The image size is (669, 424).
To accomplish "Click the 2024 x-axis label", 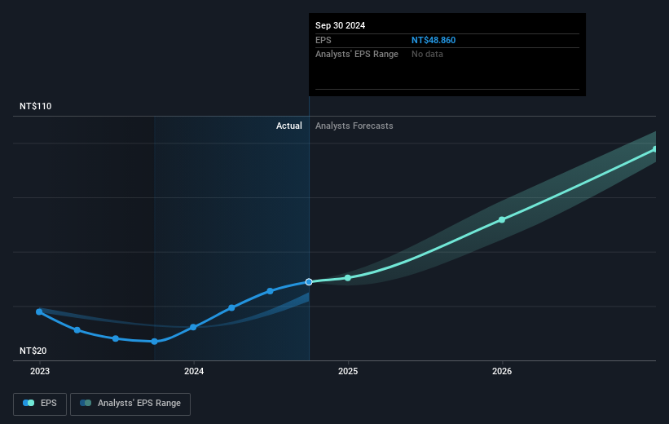I will coord(194,371).
